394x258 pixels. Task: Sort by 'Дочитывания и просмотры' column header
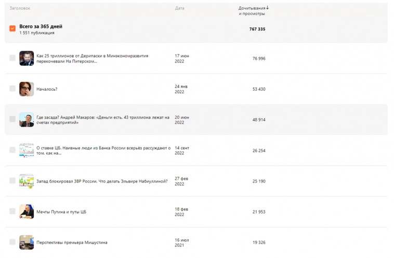point(252,11)
